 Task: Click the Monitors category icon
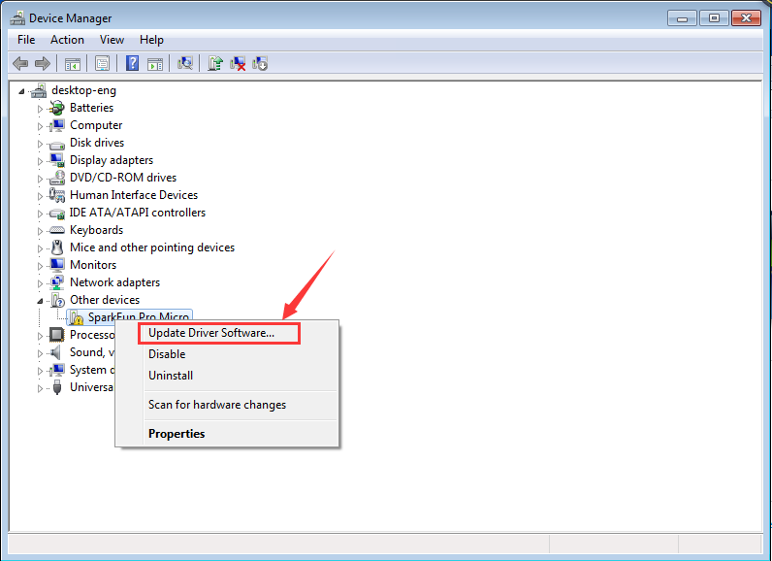click(57, 265)
